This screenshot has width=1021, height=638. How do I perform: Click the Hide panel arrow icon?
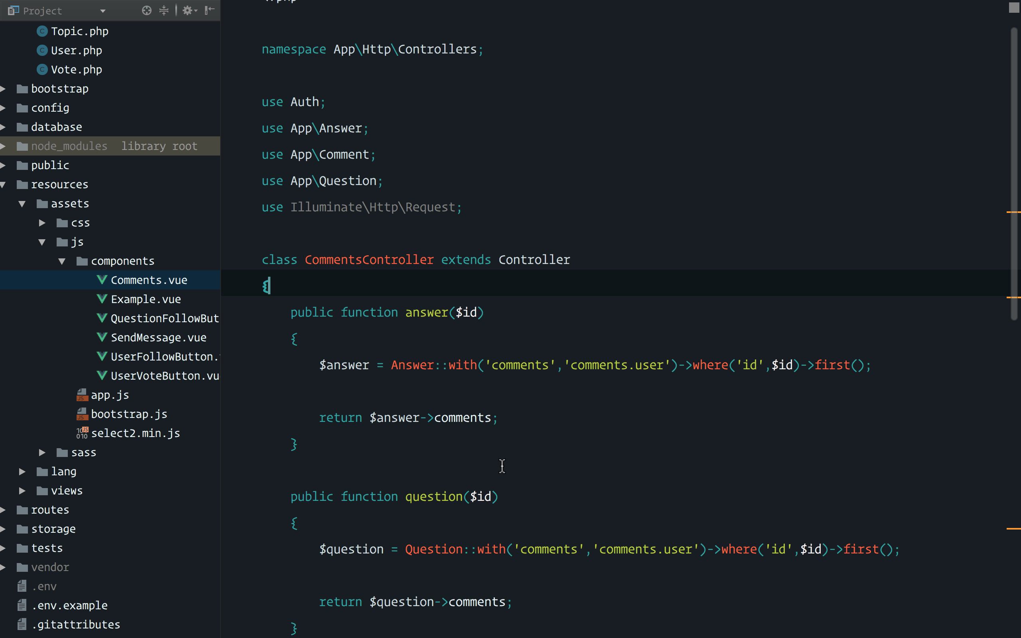(x=210, y=10)
